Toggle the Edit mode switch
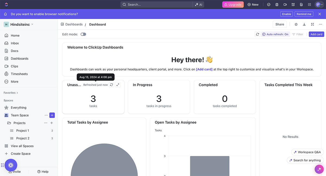326x176 pixels. 83,34
